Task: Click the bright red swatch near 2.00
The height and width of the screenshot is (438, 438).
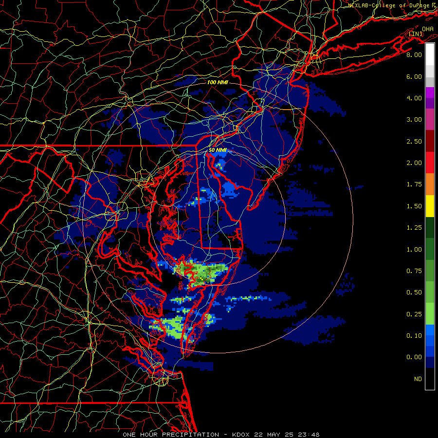Action: 430,163
